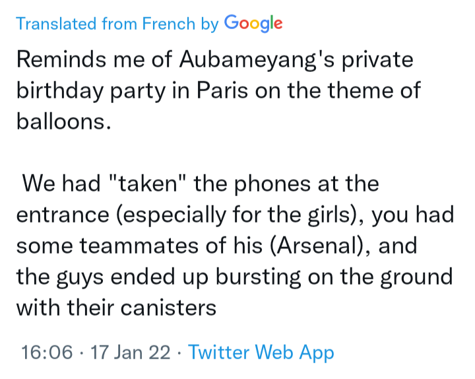
Task: Click the word 'teammates' in the tweet
Action: [139, 245]
